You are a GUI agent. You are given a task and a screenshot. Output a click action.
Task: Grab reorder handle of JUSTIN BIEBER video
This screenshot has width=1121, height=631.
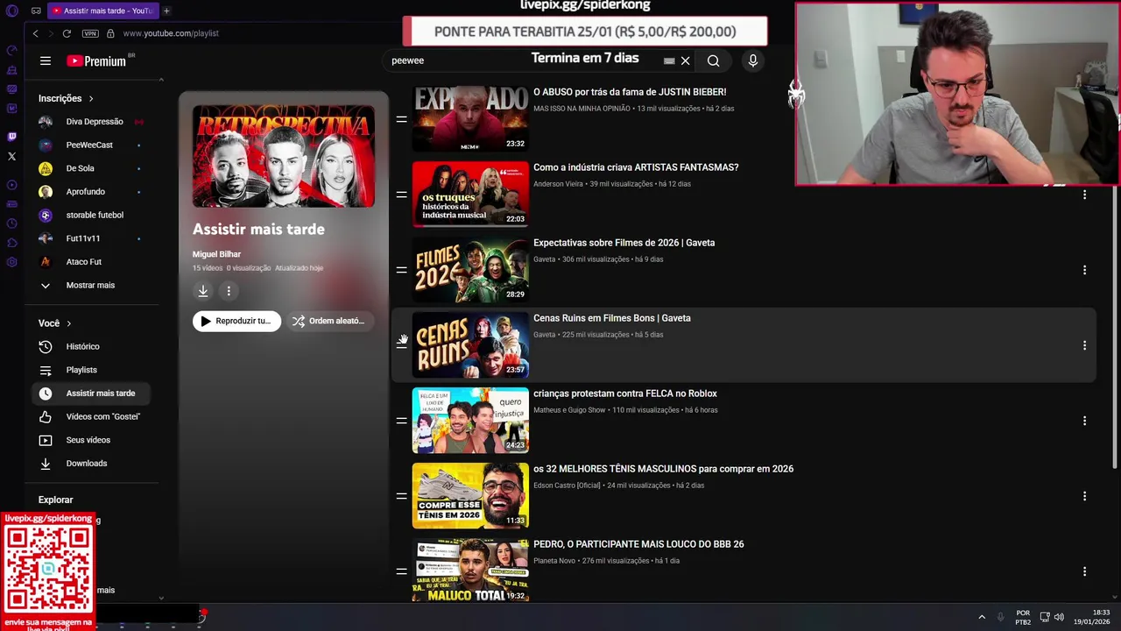click(401, 119)
